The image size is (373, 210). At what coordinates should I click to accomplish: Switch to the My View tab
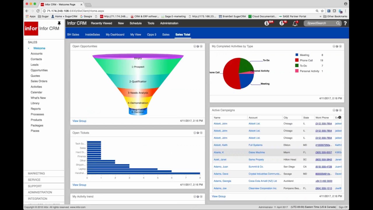click(x=136, y=34)
